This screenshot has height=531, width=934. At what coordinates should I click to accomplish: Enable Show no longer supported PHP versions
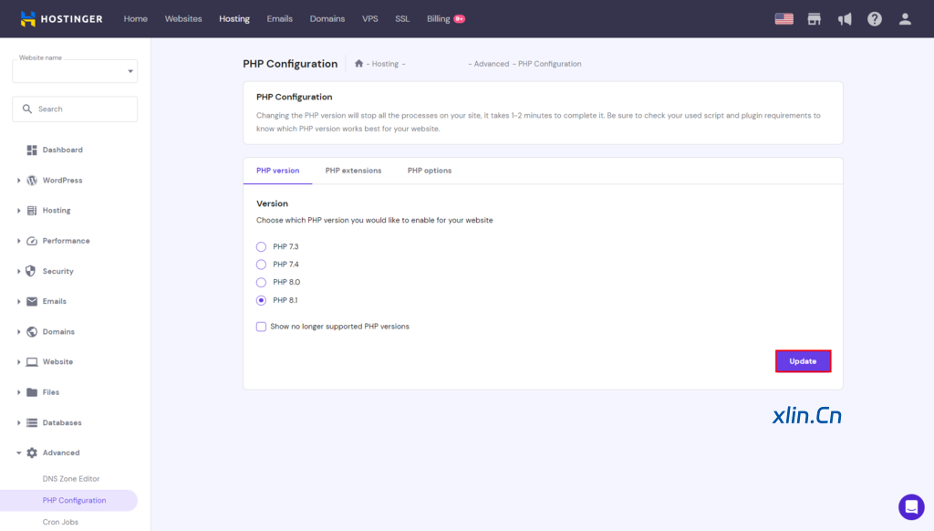click(x=262, y=327)
